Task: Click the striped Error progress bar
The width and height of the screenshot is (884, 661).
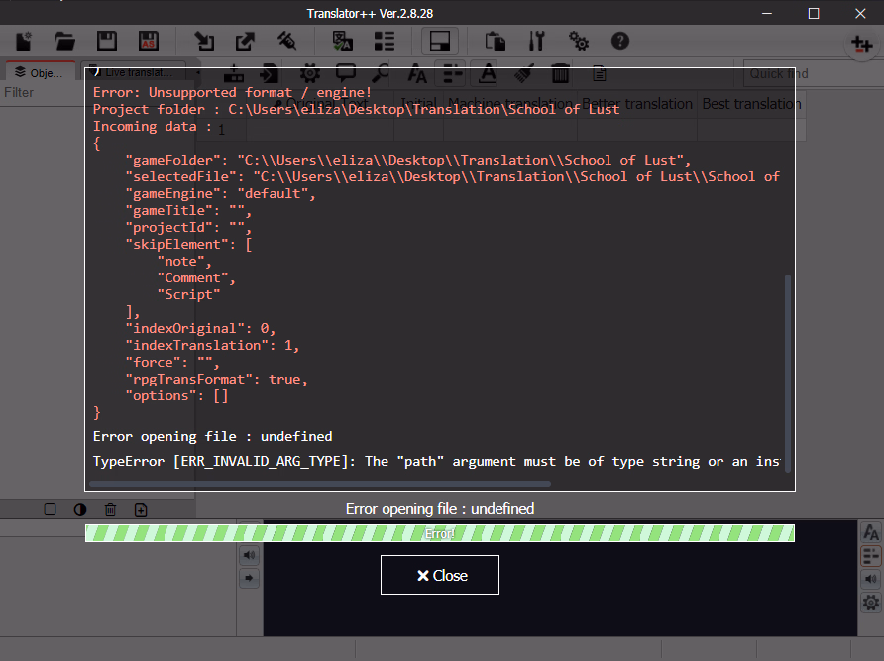Action: 440,534
